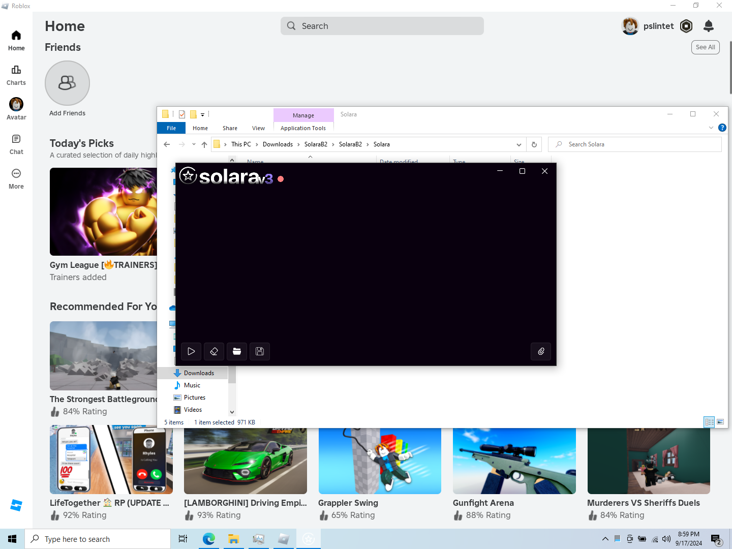
Task: Open LAMBORGHINI Driving Empire thumbnail
Action: pyautogui.click(x=246, y=461)
